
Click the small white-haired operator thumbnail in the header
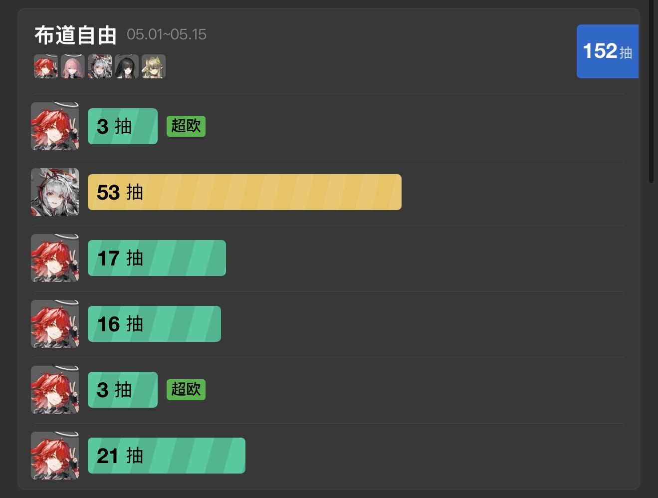click(100, 66)
